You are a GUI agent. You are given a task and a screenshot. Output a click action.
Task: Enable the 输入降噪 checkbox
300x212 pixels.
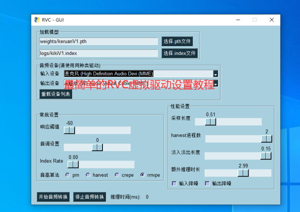point(174,183)
